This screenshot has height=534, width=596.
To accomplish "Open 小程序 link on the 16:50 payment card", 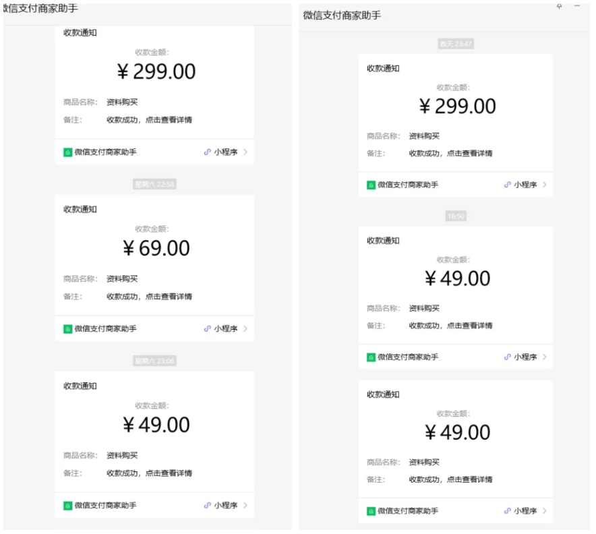I will coord(525,357).
